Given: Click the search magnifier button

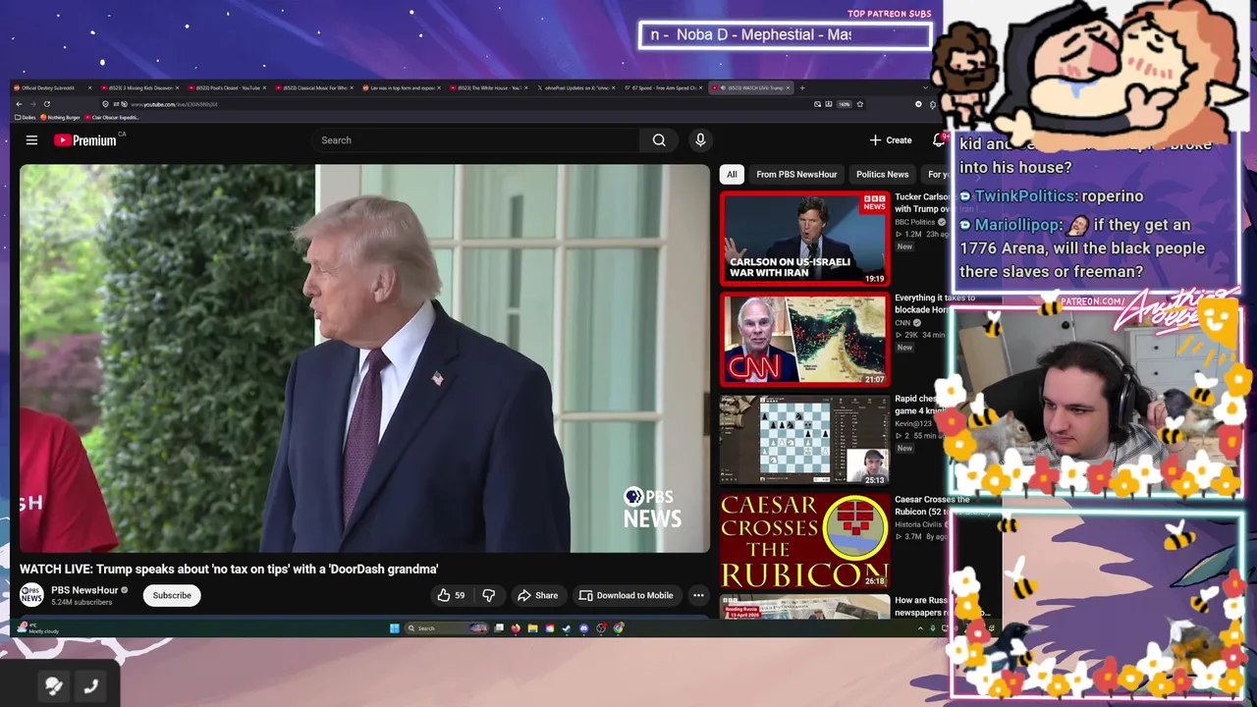Looking at the screenshot, I should pyautogui.click(x=659, y=140).
